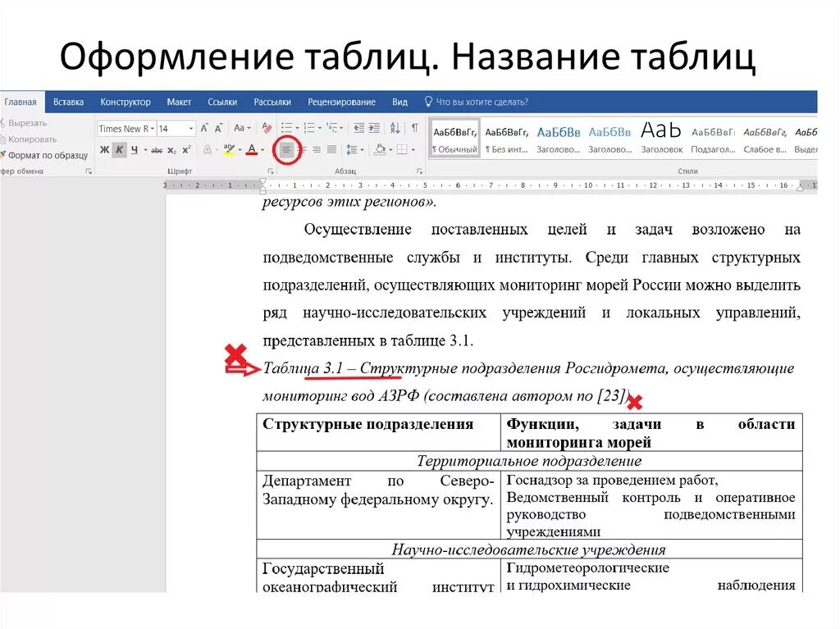Center the text alignment
Image resolution: width=840 pixels, height=629 pixels.
303,149
